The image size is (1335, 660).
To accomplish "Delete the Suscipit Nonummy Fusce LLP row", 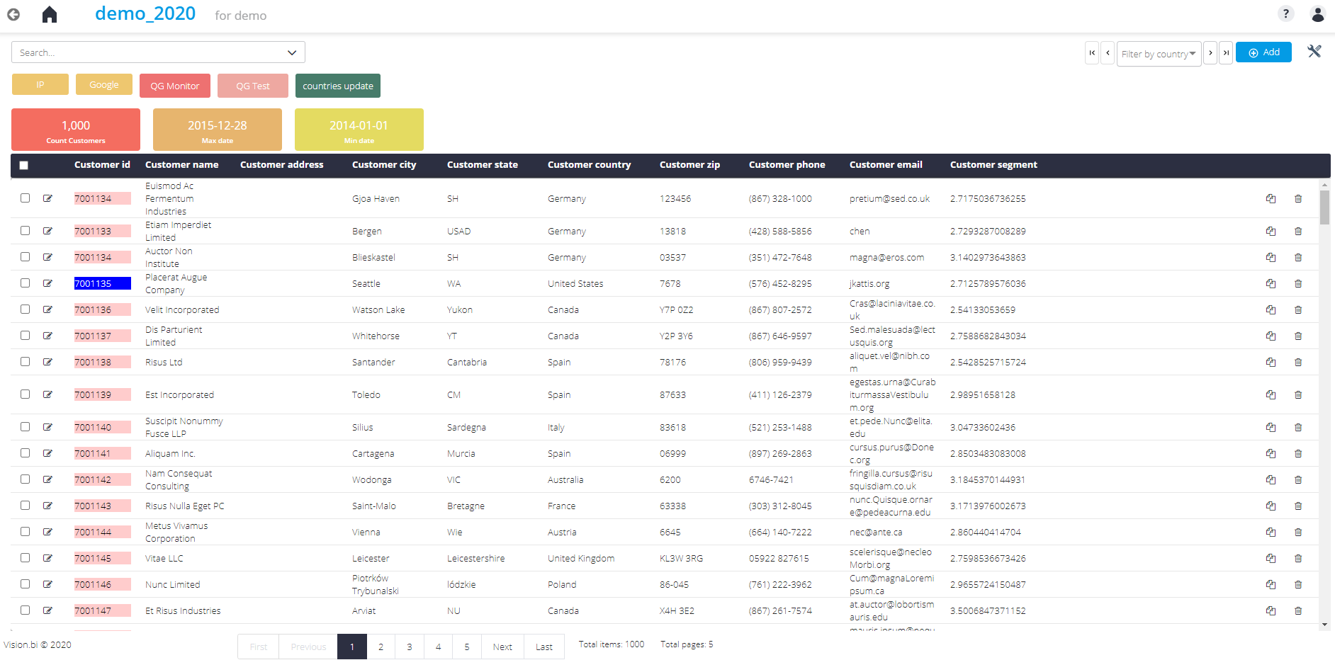I will 1298,427.
